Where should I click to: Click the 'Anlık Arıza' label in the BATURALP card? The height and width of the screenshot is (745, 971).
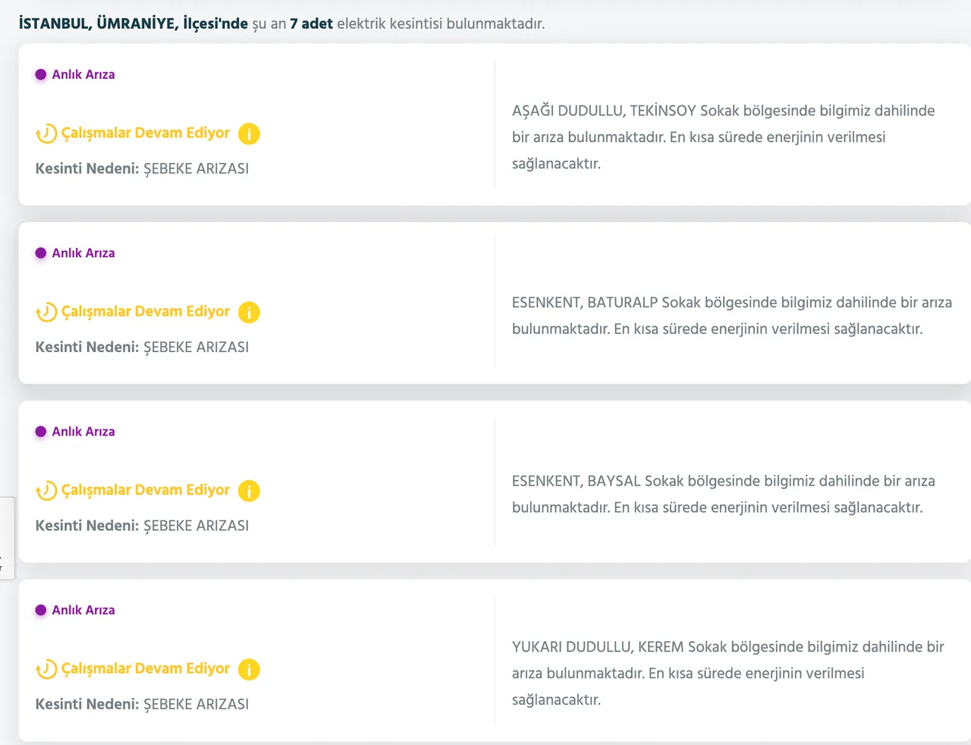click(x=83, y=253)
